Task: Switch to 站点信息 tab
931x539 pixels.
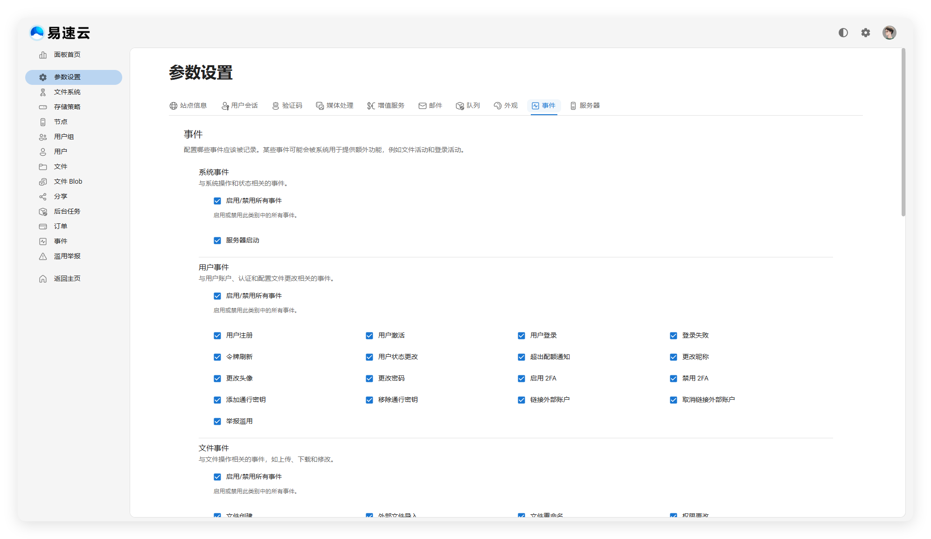Action: pyautogui.click(x=188, y=106)
